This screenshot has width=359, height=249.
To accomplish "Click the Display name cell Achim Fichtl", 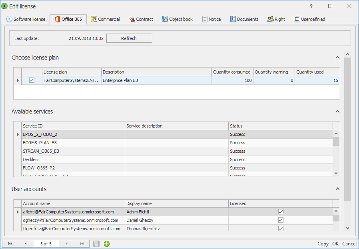I will pyautogui.click(x=177, y=212).
